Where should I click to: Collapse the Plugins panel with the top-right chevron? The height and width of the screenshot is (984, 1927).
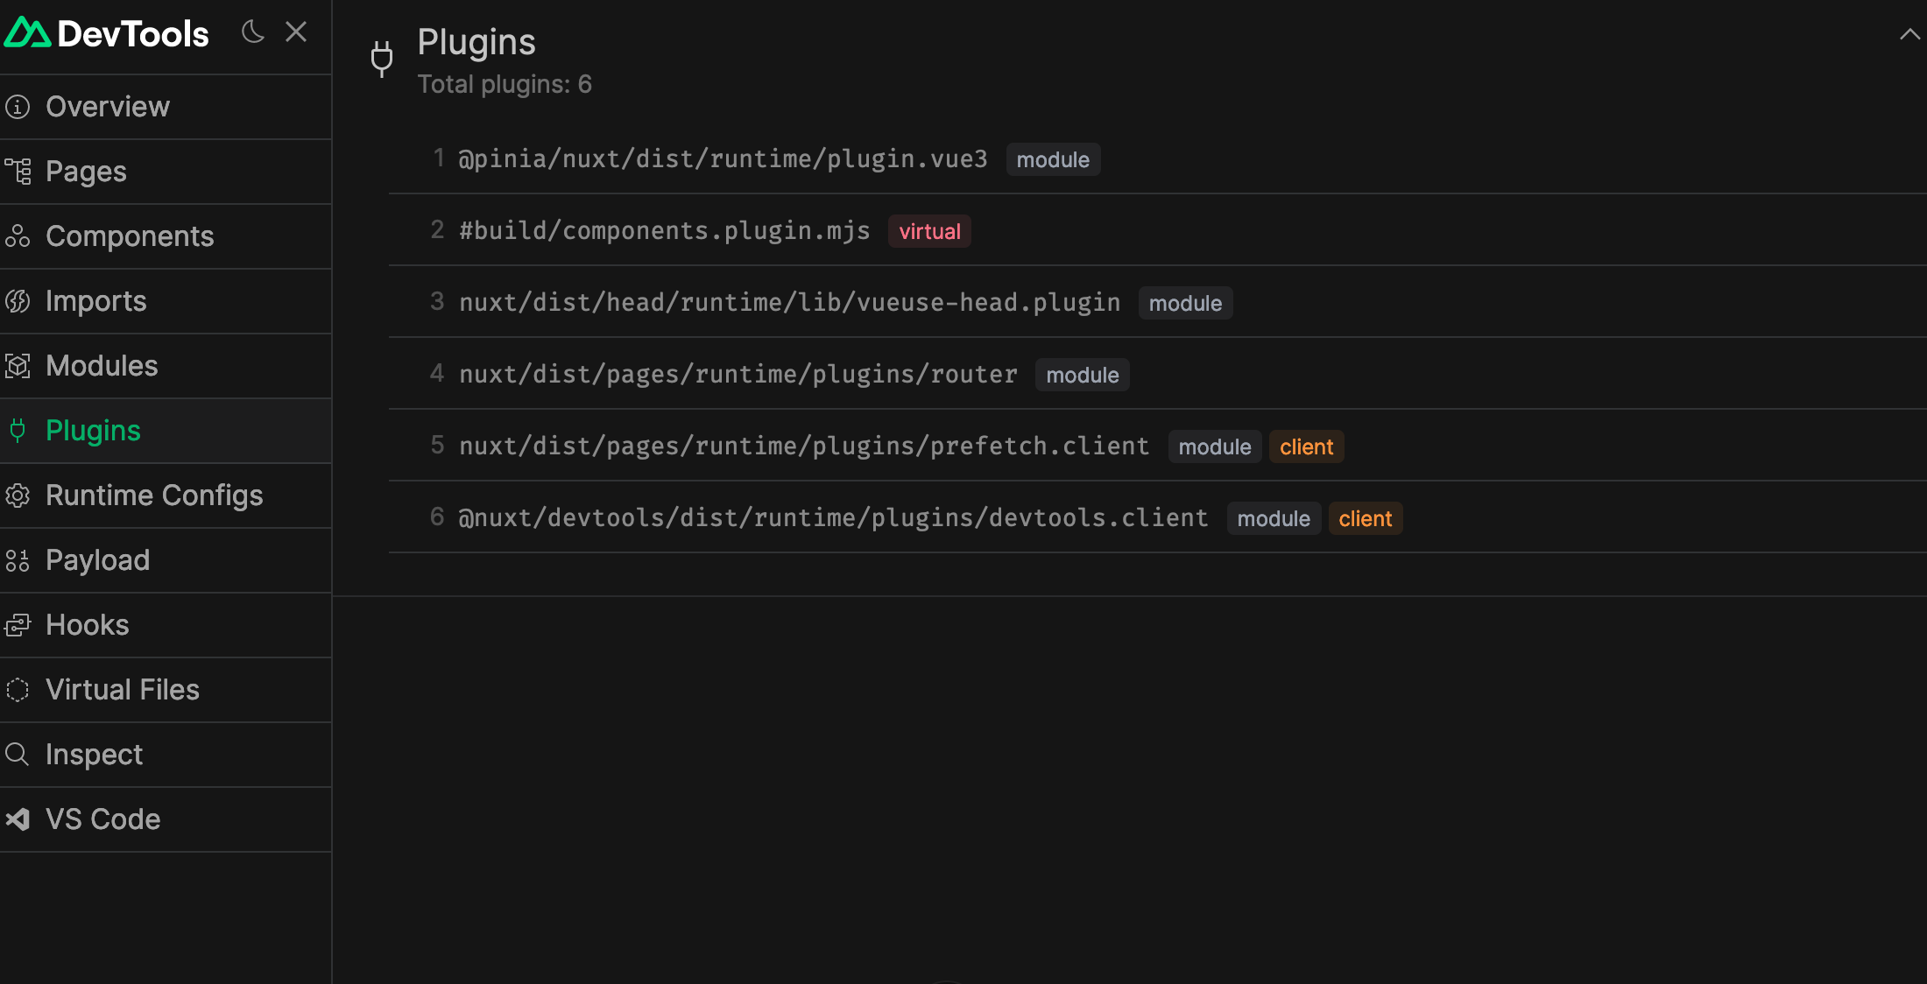click(x=1909, y=34)
